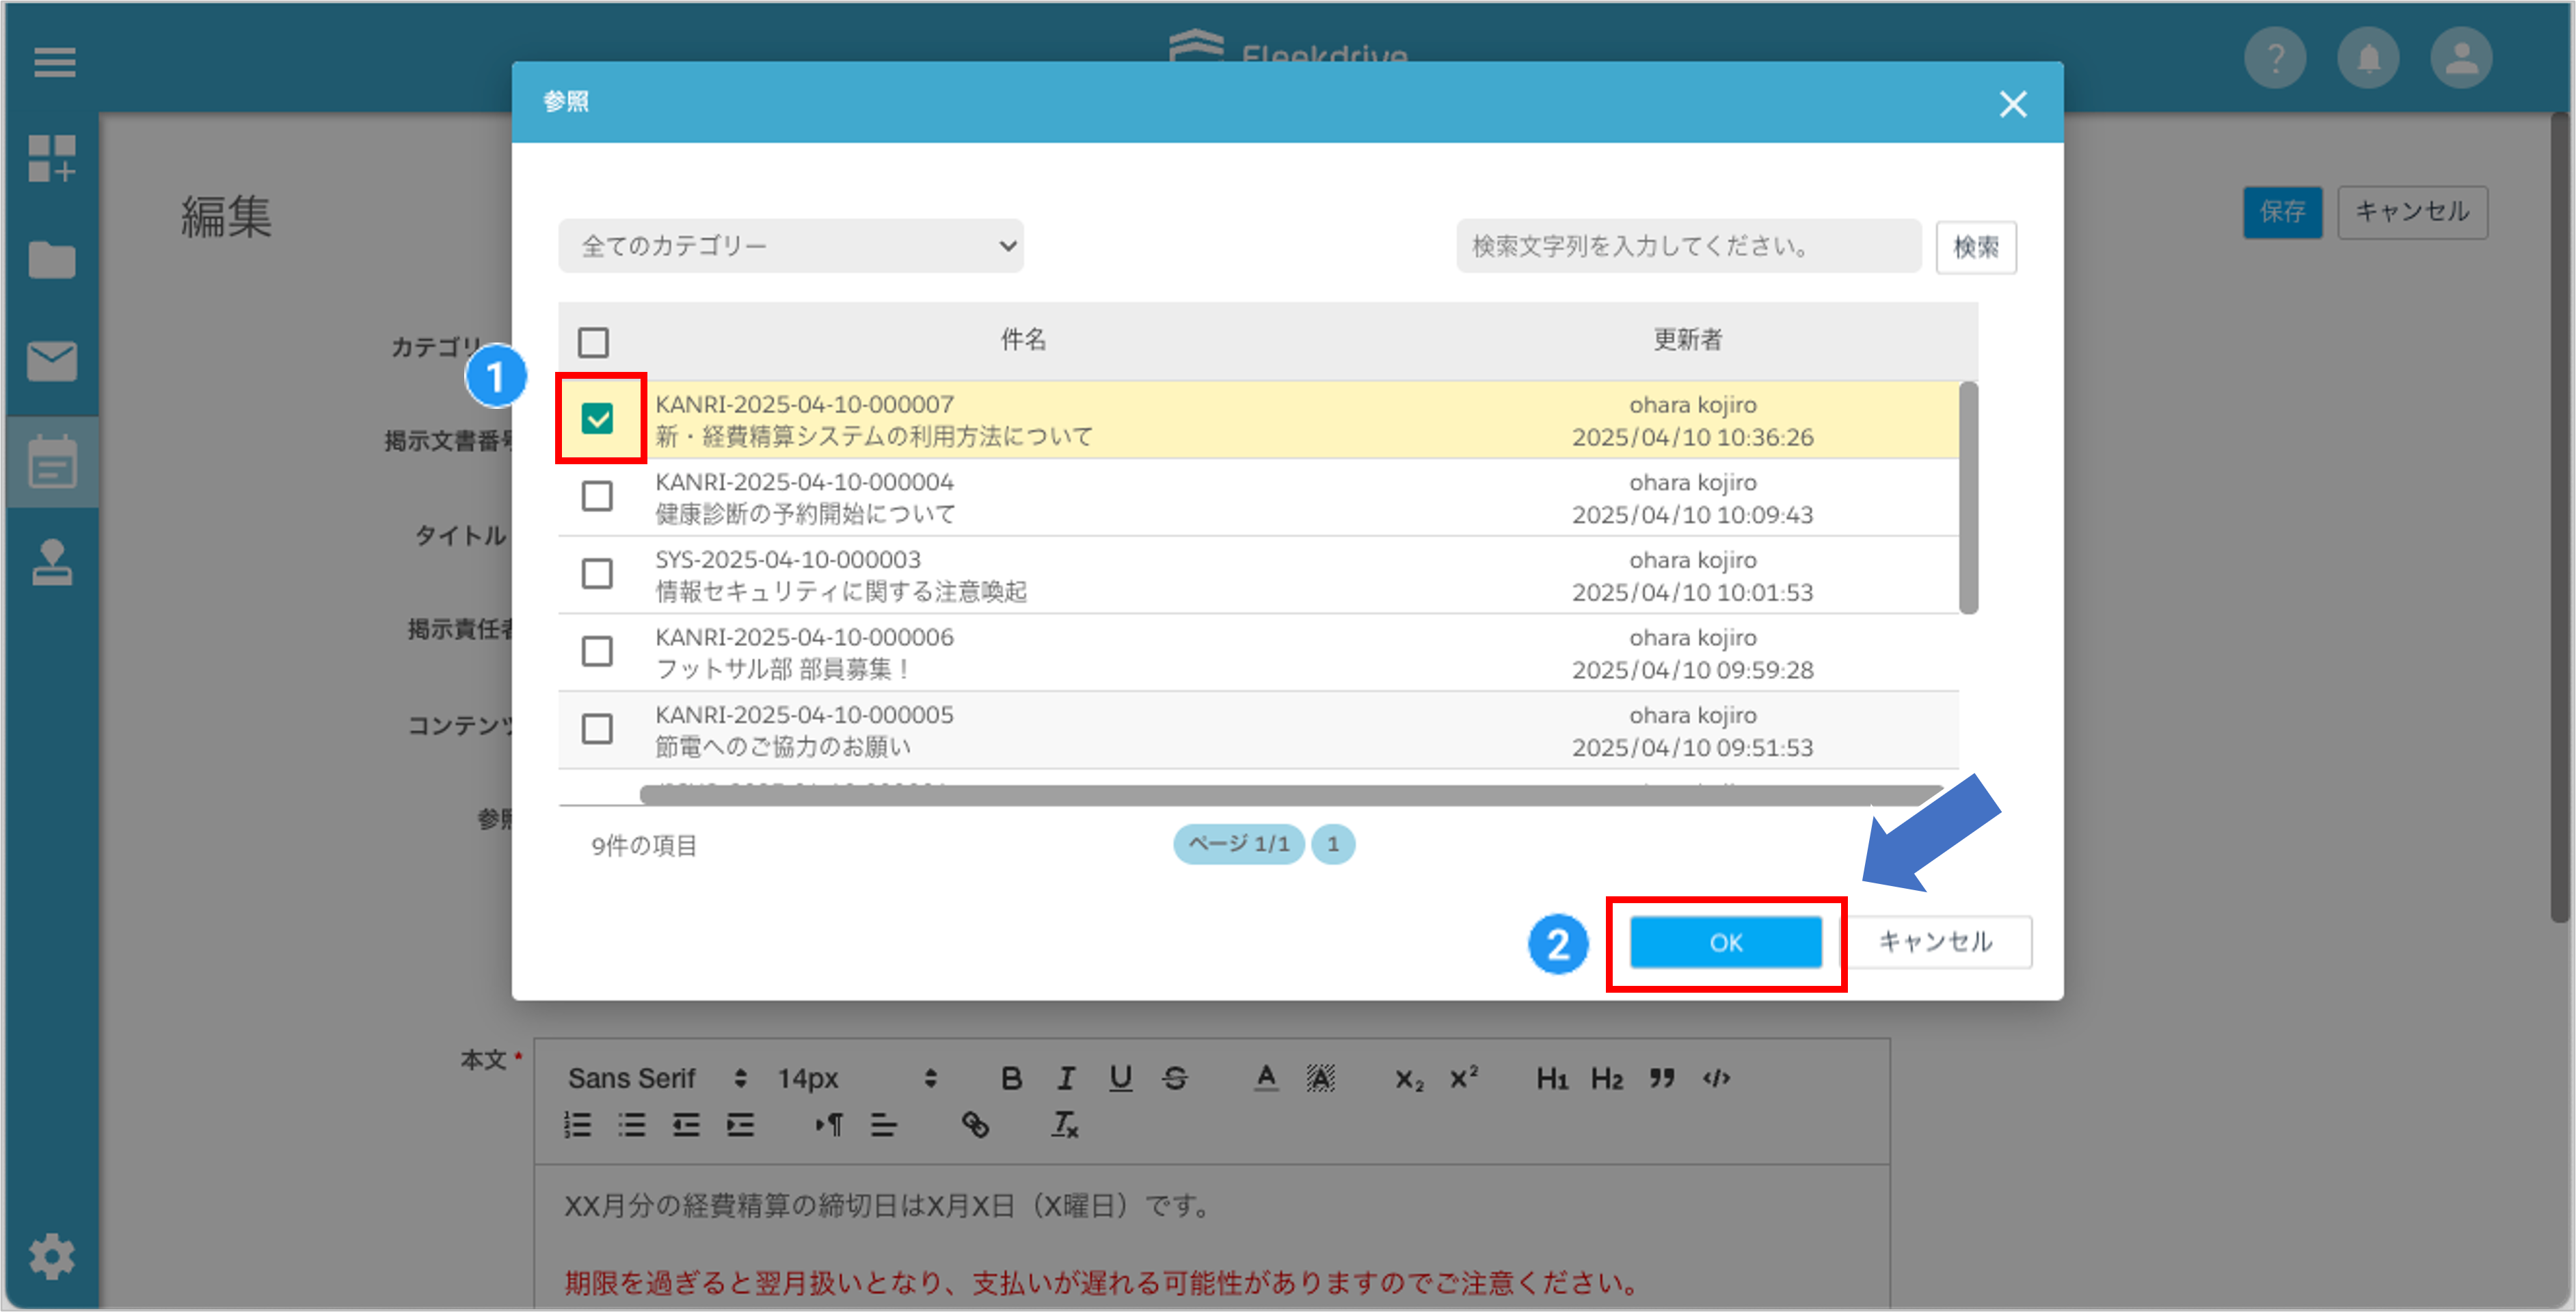Select row SYS-2025-04-10-000003
Image resolution: width=2576 pixels, height=1312 pixels.
1258,575
